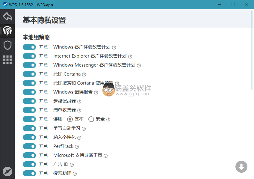This screenshot has height=179, width=254.
Task: Open the apps grid section
Action: (7, 60)
